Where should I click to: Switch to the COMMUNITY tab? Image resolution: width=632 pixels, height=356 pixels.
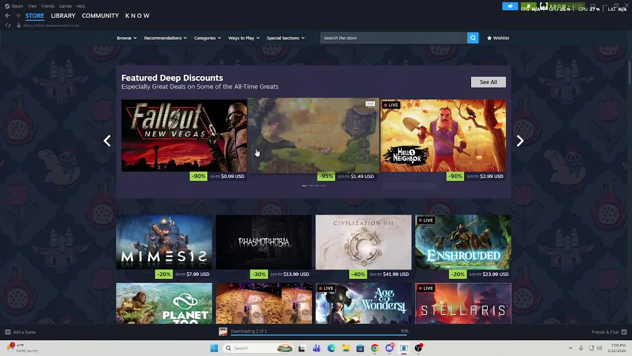(x=100, y=16)
